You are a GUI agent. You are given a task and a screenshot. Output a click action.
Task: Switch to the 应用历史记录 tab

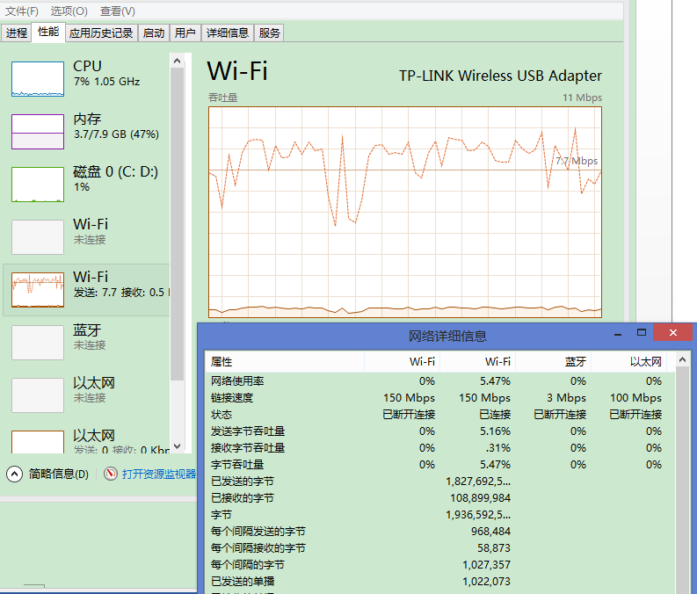click(x=101, y=33)
